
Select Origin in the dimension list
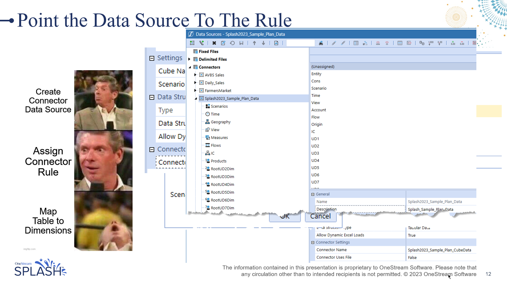click(317, 124)
